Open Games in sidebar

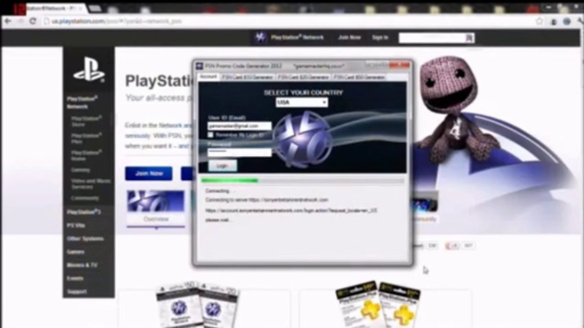[x=75, y=251]
